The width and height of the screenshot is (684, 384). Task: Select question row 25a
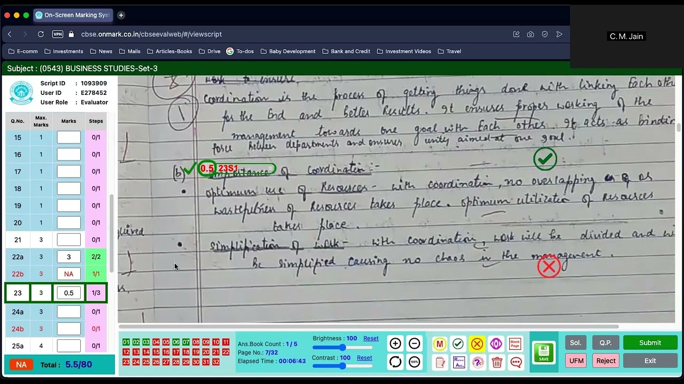click(x=56, y=346)
